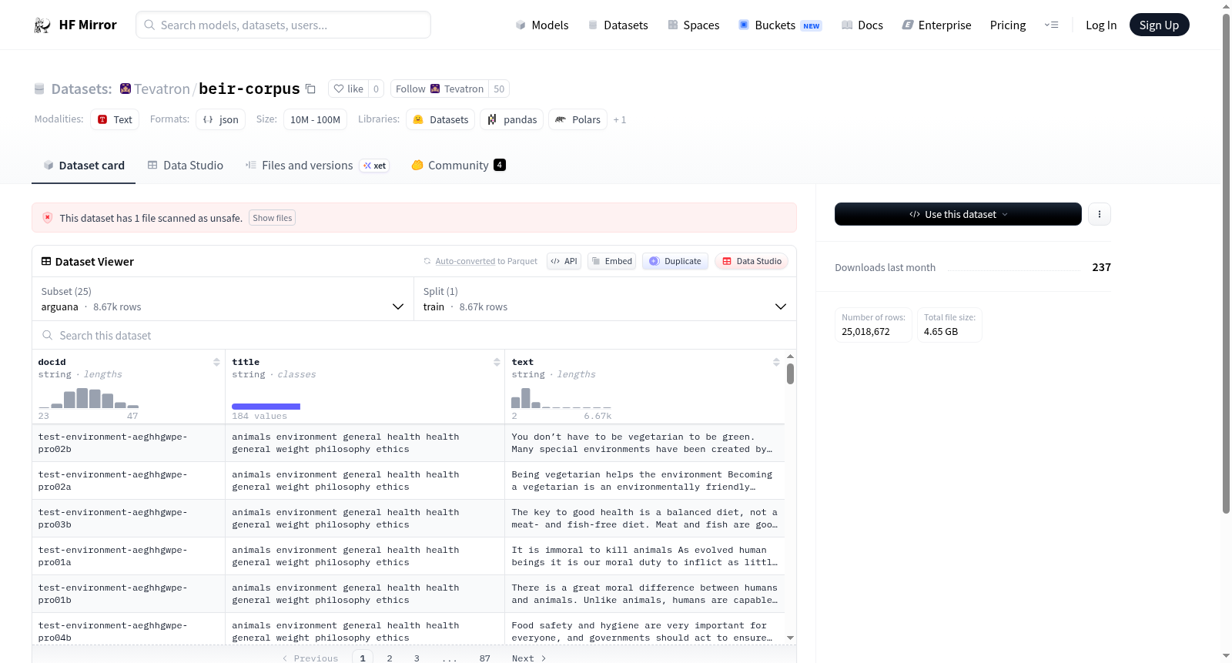Screen dimensions: 1232x663
Task: Expand the Split train dropdown
Action: [x=604, y=299]
